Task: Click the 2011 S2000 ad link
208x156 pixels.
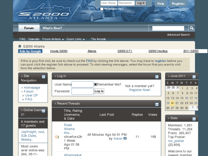Action: pyautogui.click(x=191, y=51)
